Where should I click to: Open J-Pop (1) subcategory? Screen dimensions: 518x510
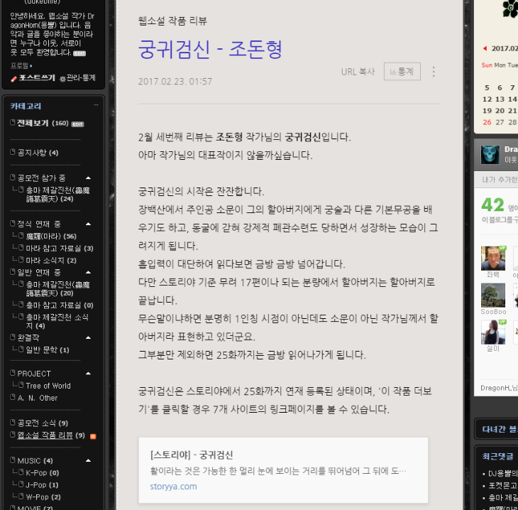pos(42,485)
